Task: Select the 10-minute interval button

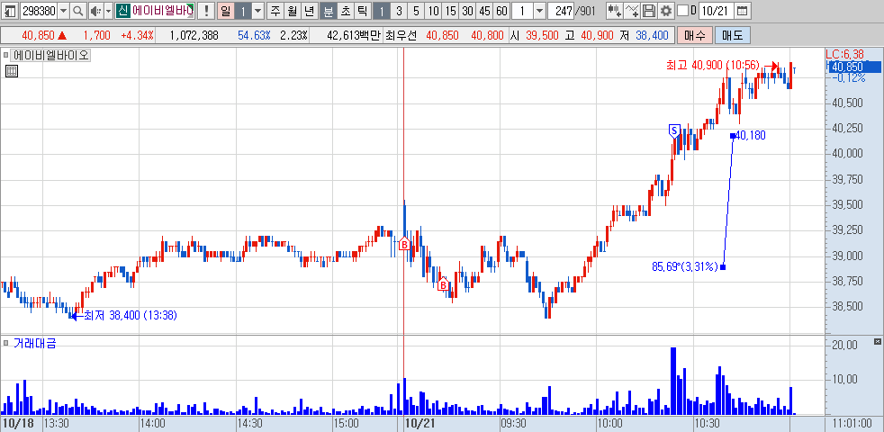Action: (434, 11)
